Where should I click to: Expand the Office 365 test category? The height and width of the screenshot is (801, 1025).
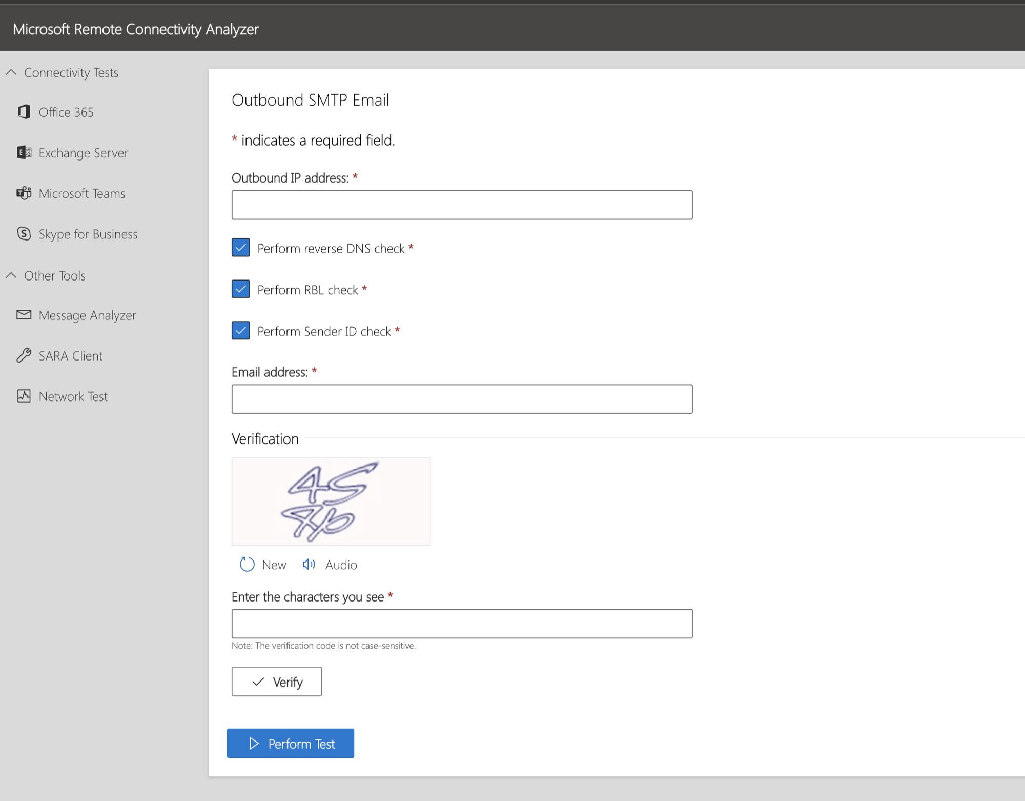(x=66, y=112)
